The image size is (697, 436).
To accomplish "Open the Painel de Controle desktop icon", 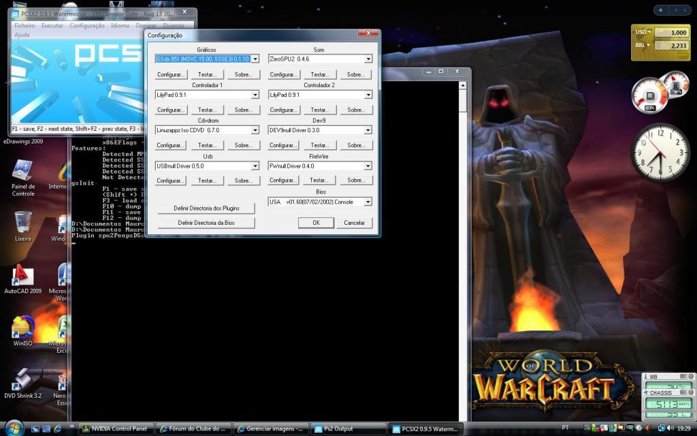I will click(x=23, y=178).
